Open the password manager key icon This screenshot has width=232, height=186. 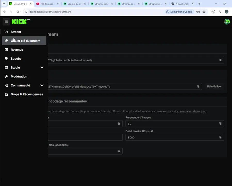click(x=198, y=12)
